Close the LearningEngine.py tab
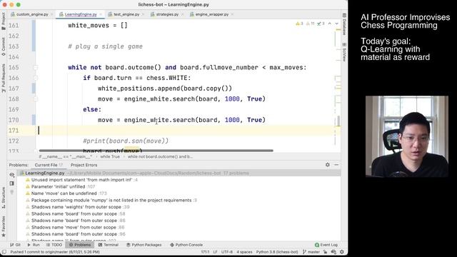Viewport: 457px width, 257px height. point(101,14)
